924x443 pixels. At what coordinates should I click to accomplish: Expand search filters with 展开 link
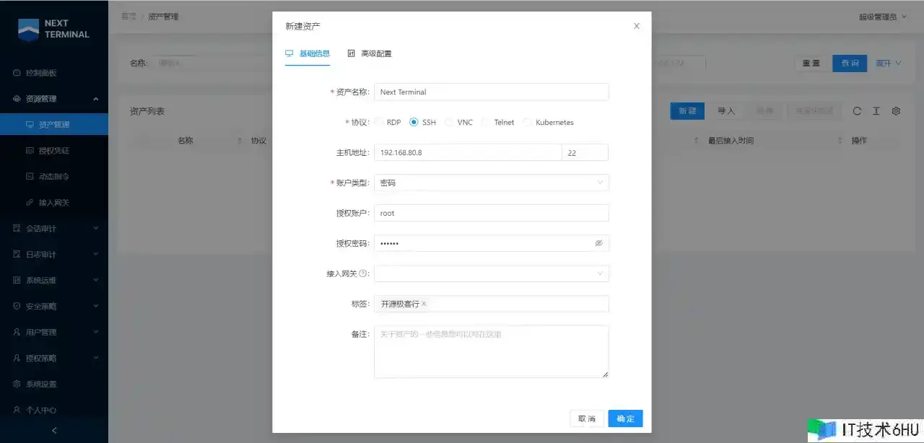coord(889,63)
